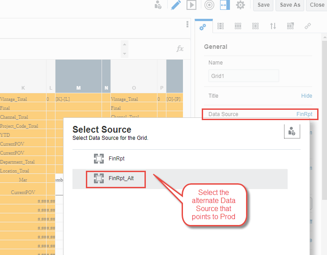
Task: Open the gear settings icon in top toolbar
Action: 241,5
